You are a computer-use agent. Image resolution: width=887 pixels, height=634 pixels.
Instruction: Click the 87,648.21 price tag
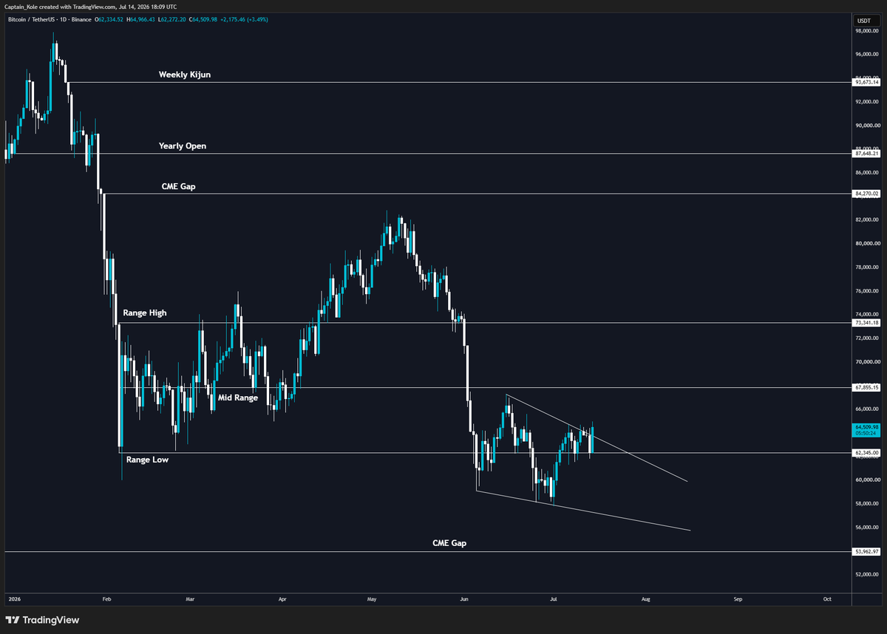coord(866,154)
